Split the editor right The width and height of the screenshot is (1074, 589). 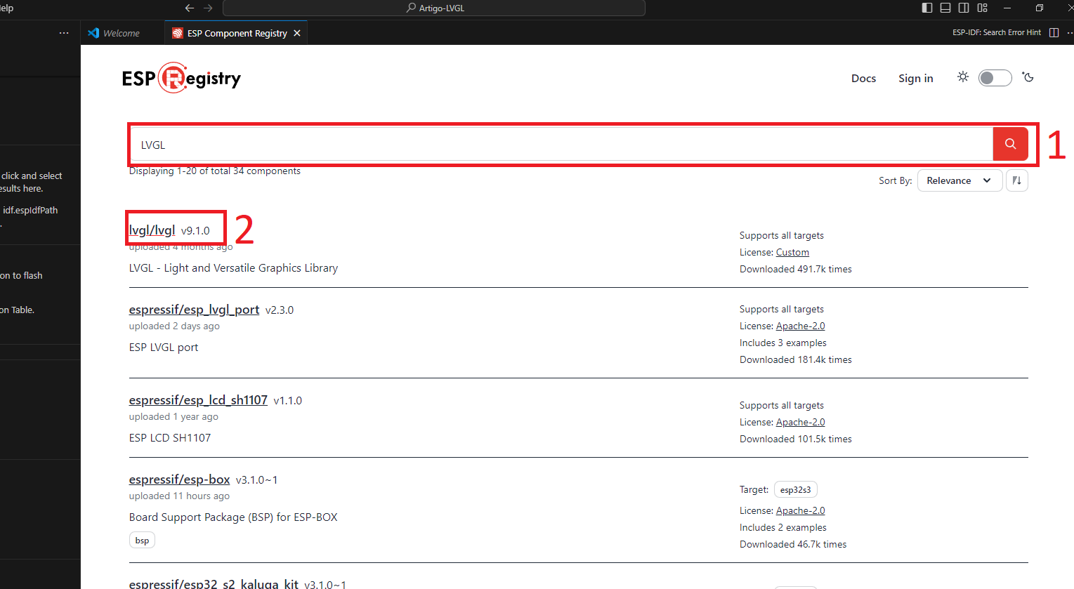tap(1054, 32)
